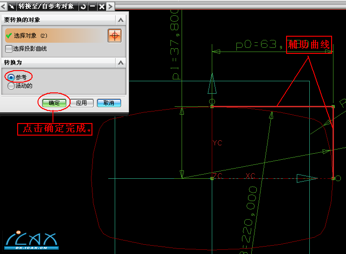Click the dialog minimize dash icon

92,6
